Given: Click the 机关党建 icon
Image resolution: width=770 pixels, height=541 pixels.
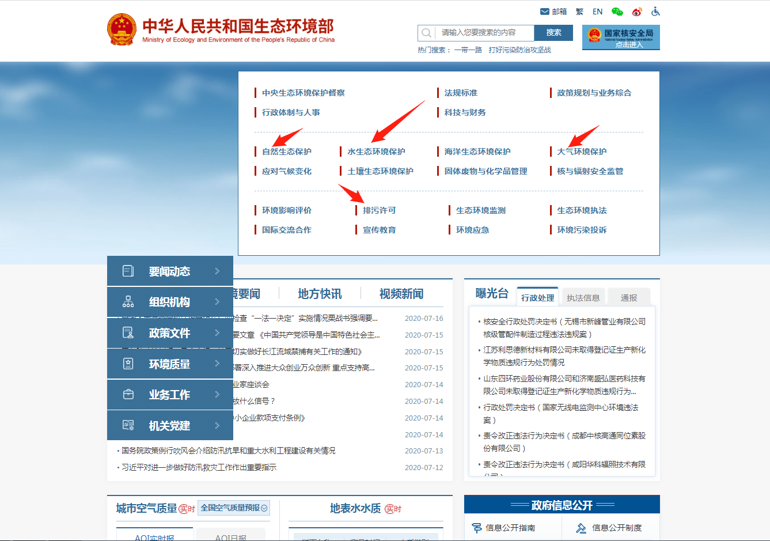Looking at the screenshot, I should [128, 425].
